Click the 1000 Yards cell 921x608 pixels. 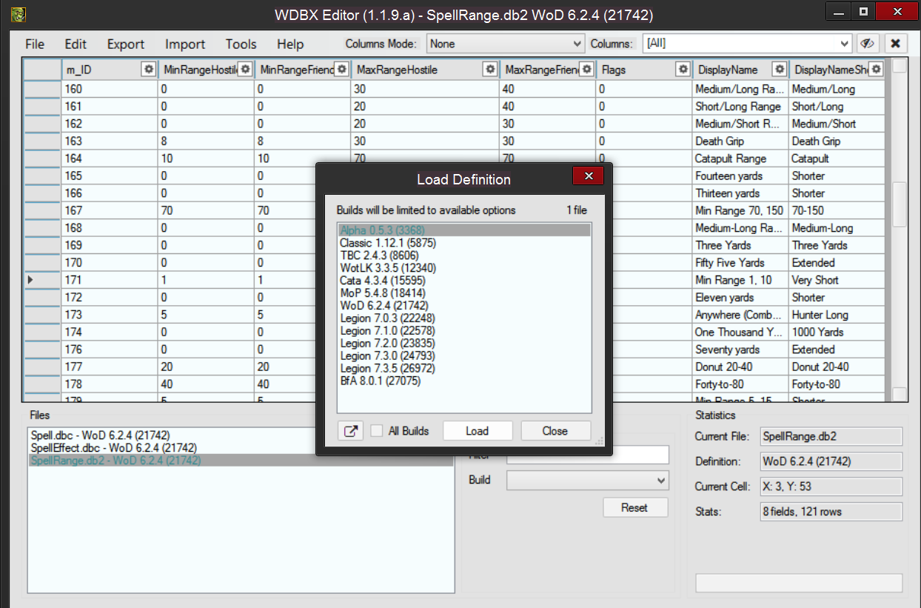pos(837,332)
